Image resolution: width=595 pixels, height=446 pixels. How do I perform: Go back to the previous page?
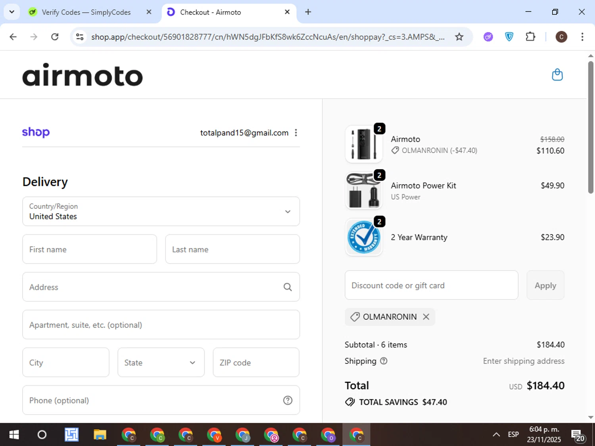coord(13,37)
